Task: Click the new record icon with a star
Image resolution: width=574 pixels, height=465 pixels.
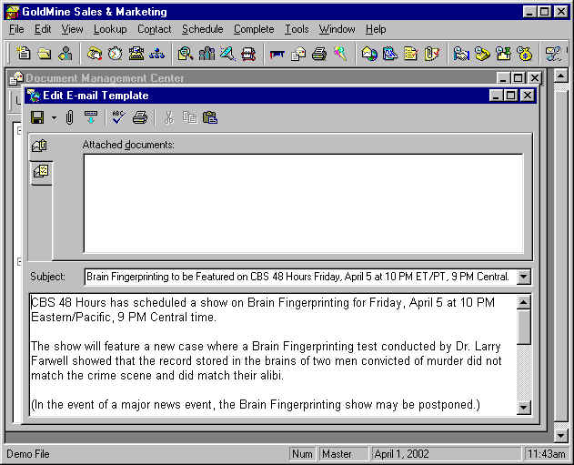Action: click(x=24, y=54)
